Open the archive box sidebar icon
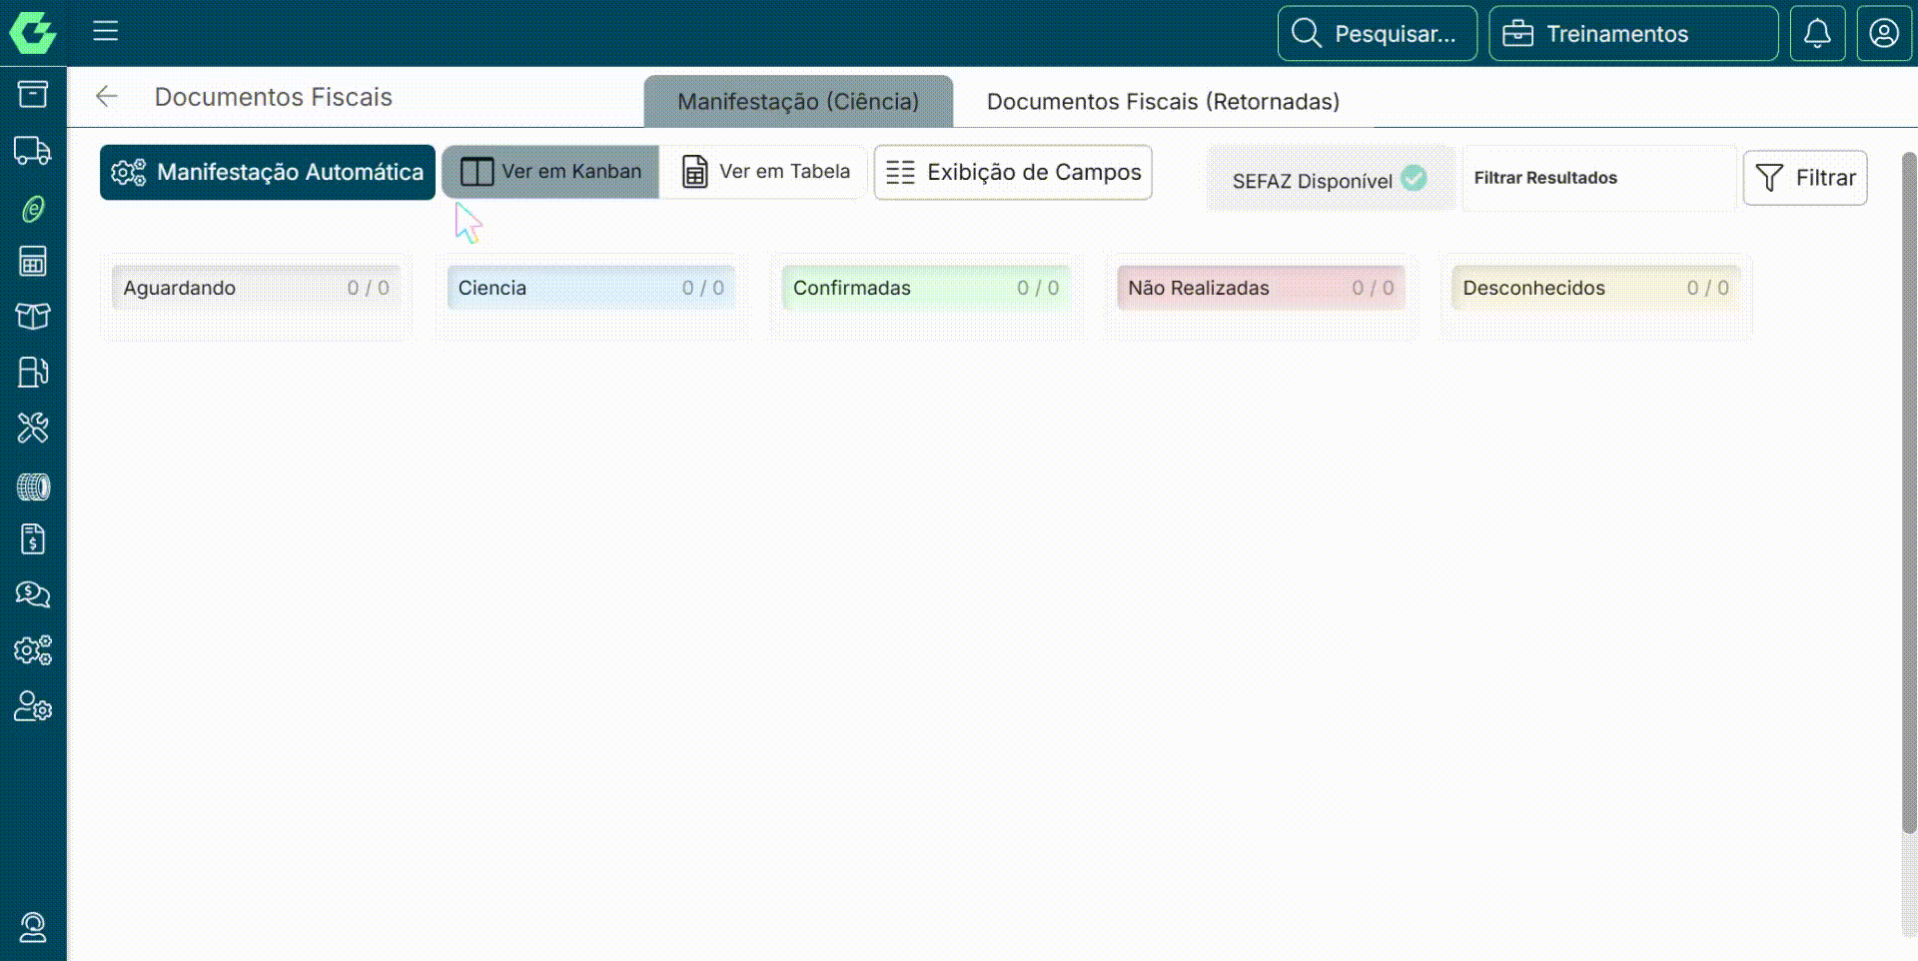Image resolution: width=1918 pixels, height=961 pixels. 33,94
